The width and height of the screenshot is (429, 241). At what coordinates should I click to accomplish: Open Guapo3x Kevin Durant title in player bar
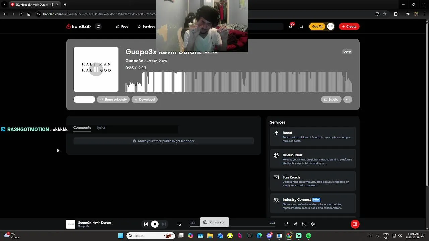pos(95,222)
